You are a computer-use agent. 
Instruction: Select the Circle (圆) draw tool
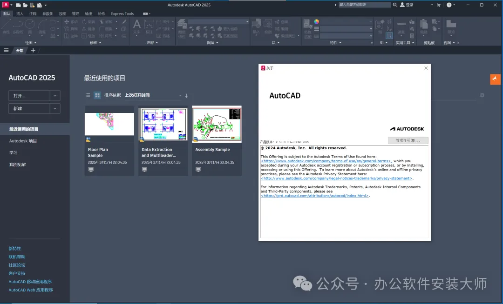[30, 26]
